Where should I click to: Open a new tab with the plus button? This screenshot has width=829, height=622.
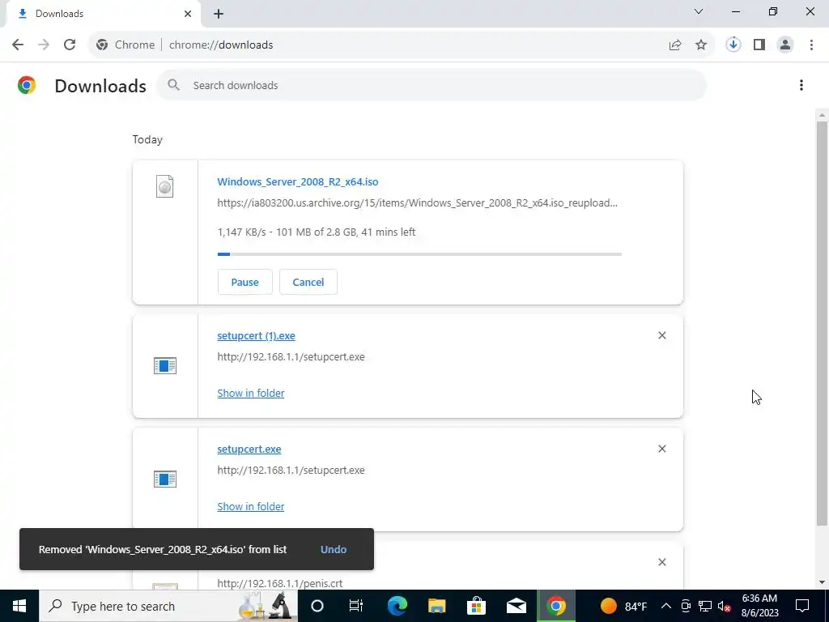pos(219,14)
